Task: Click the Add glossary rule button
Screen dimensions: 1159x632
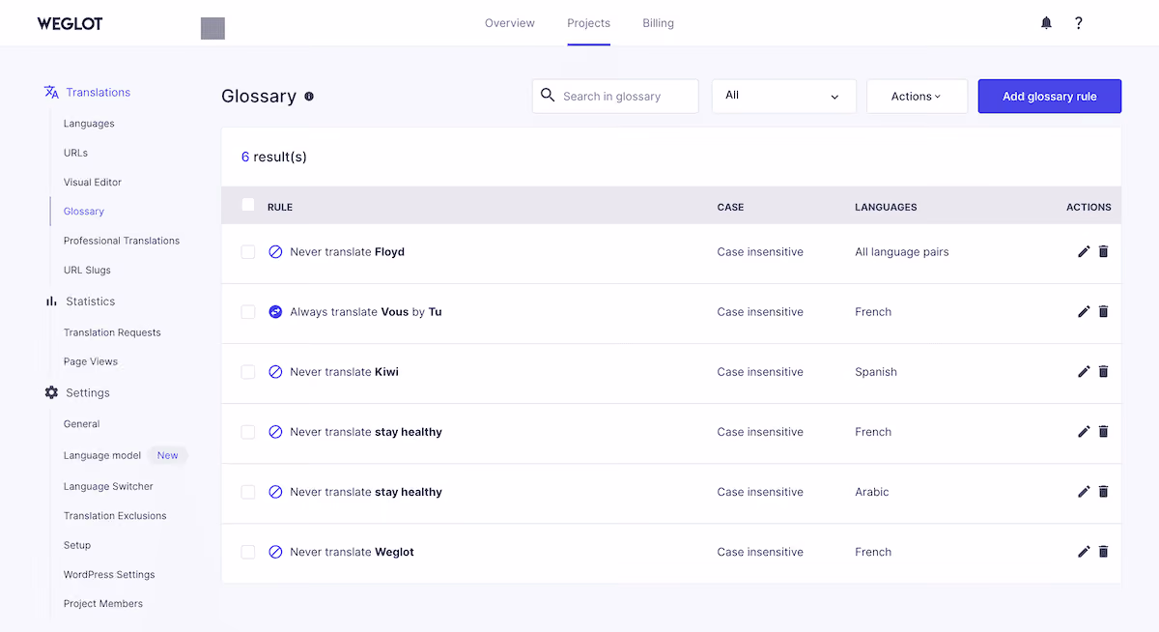Action: pyautogui.click(x=1050, y=96)
